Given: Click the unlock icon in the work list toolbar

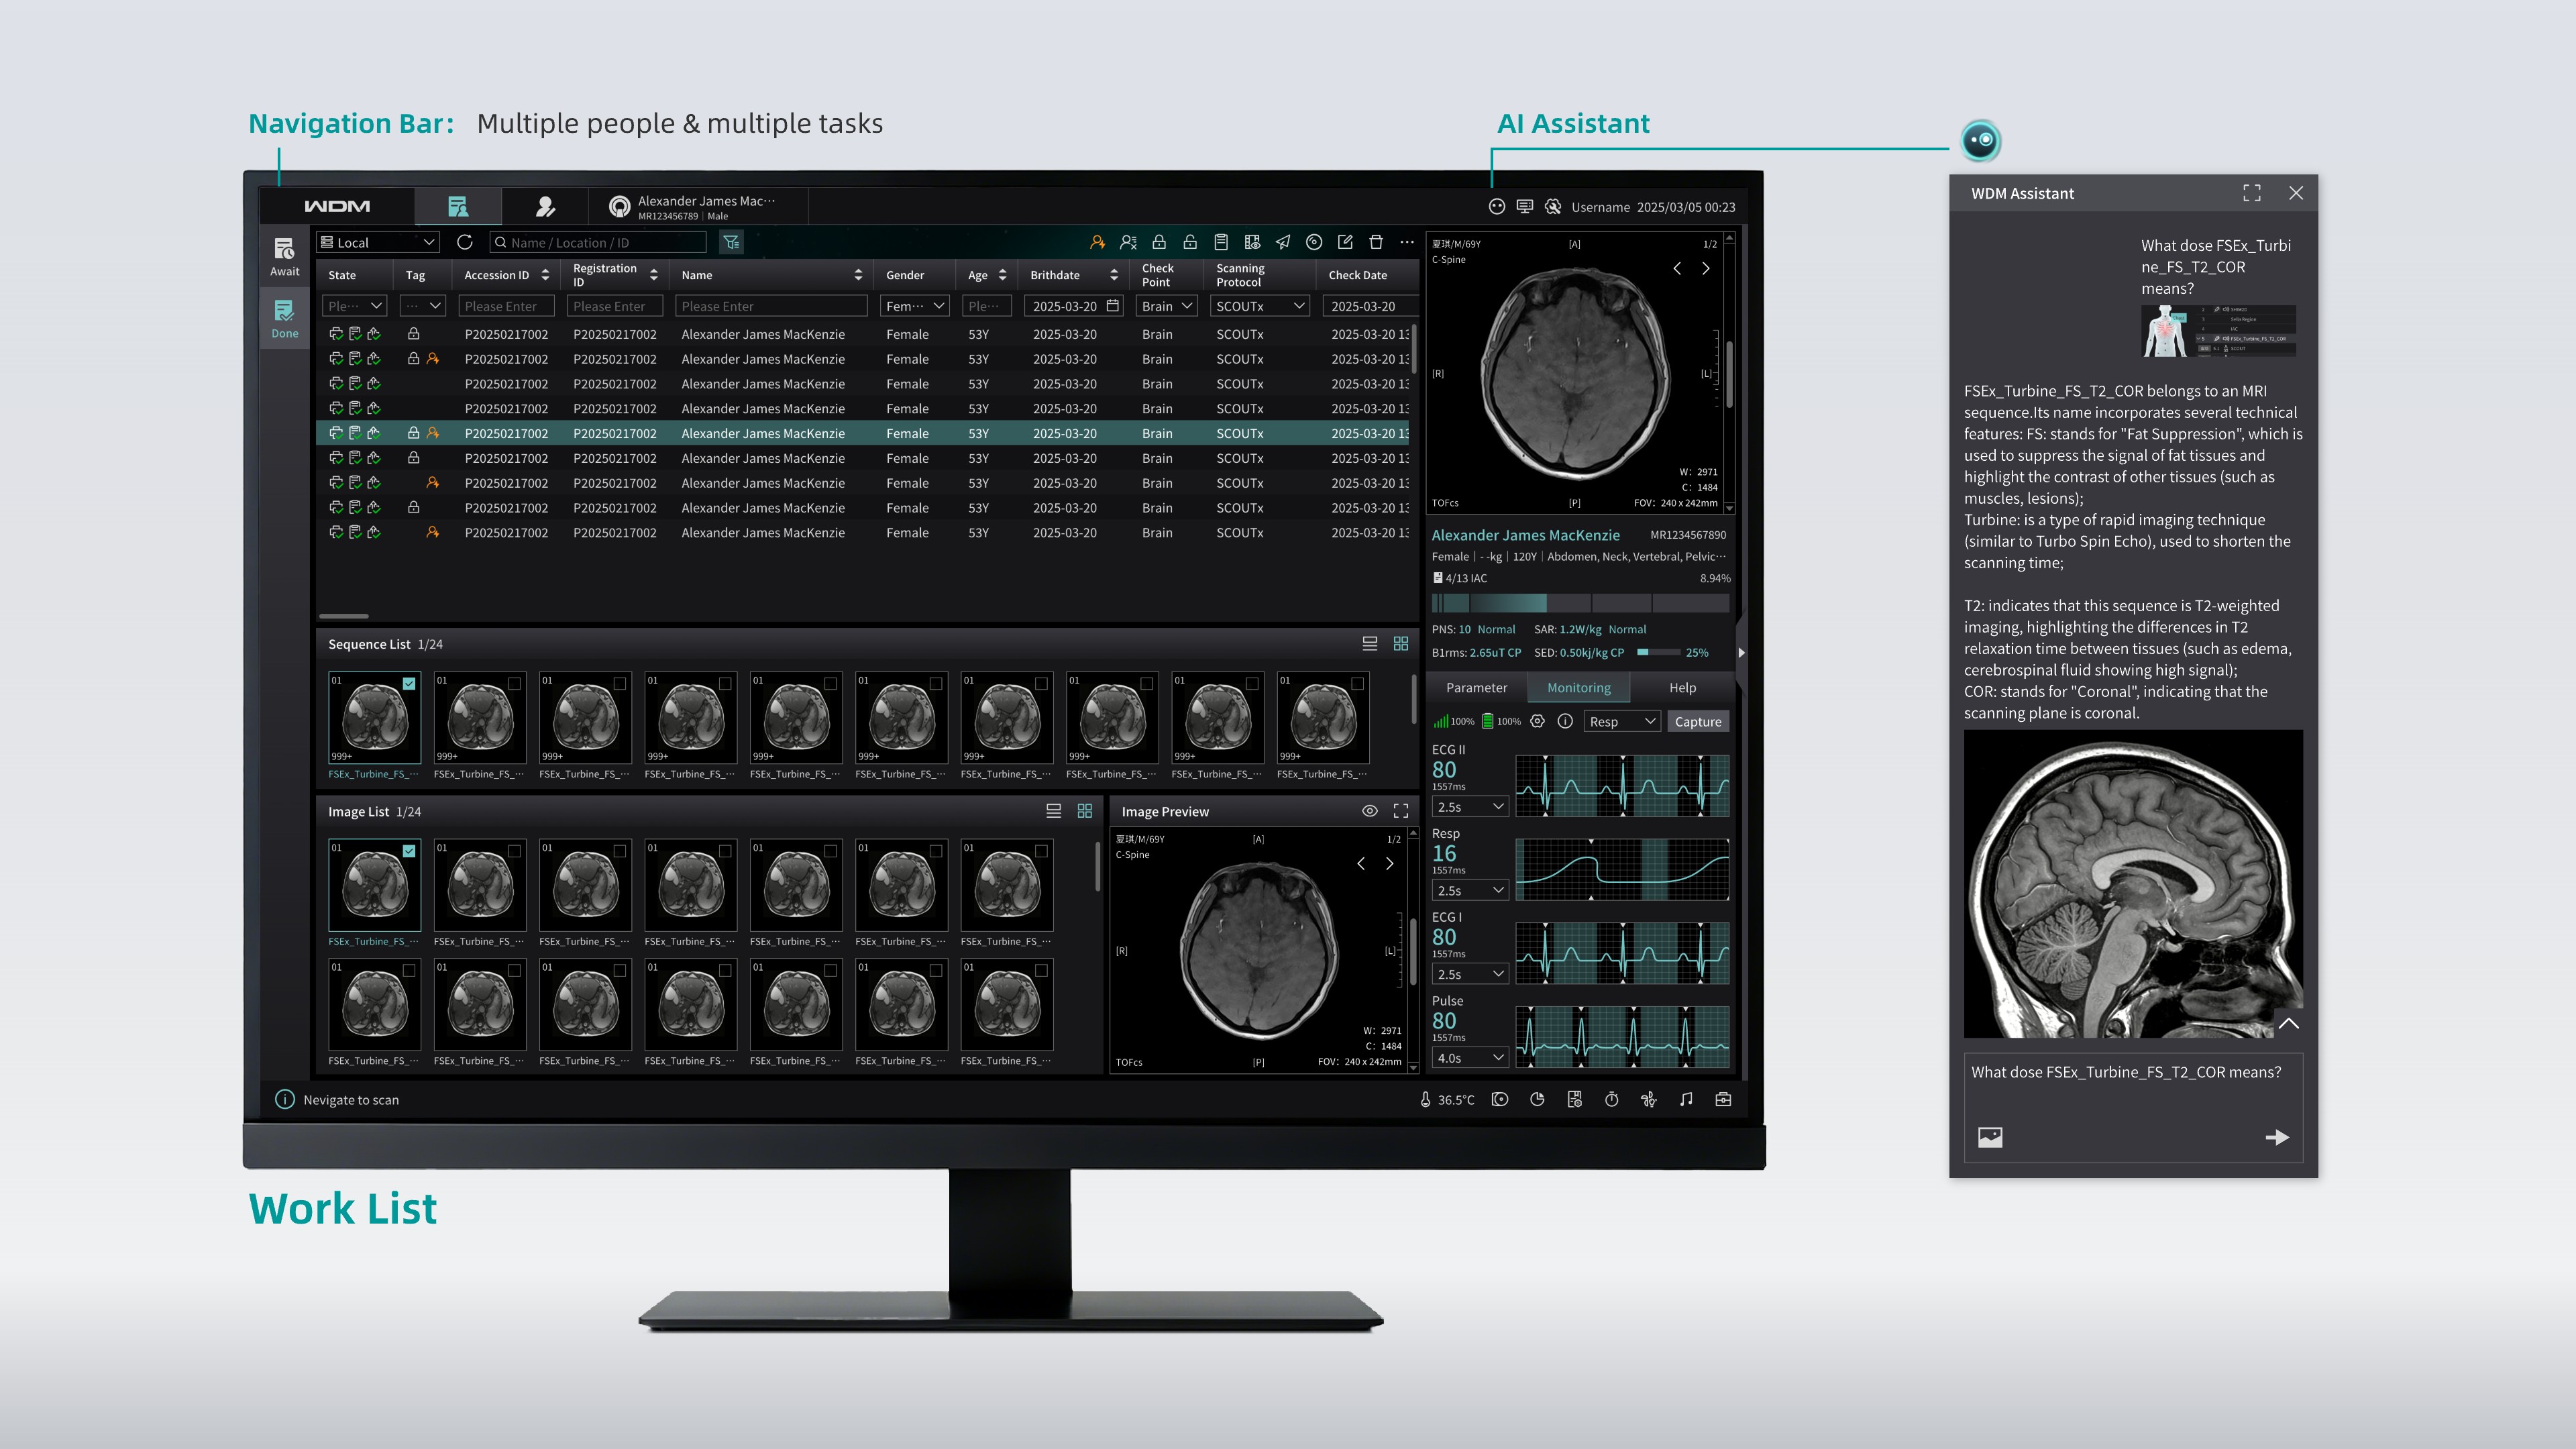Looking at the screenshot, I should (1190, 242).
